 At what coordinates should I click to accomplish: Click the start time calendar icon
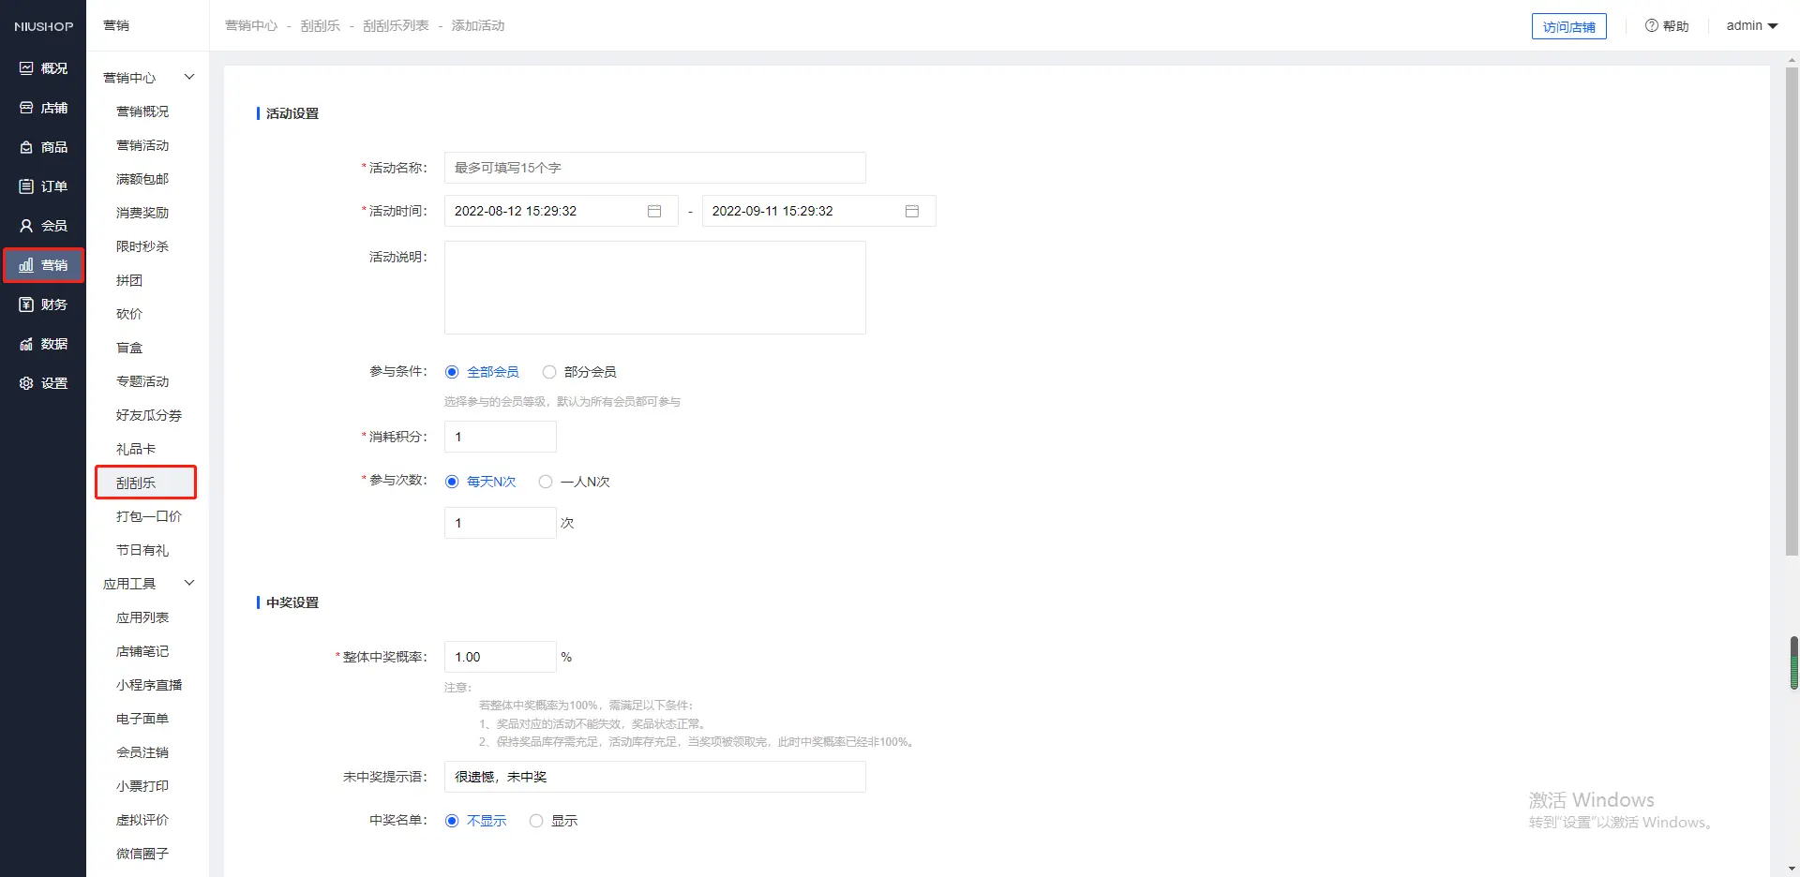(654, 211)
